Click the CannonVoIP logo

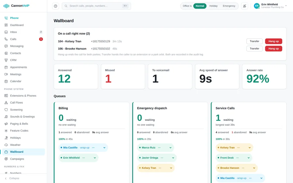click(17, 6)
